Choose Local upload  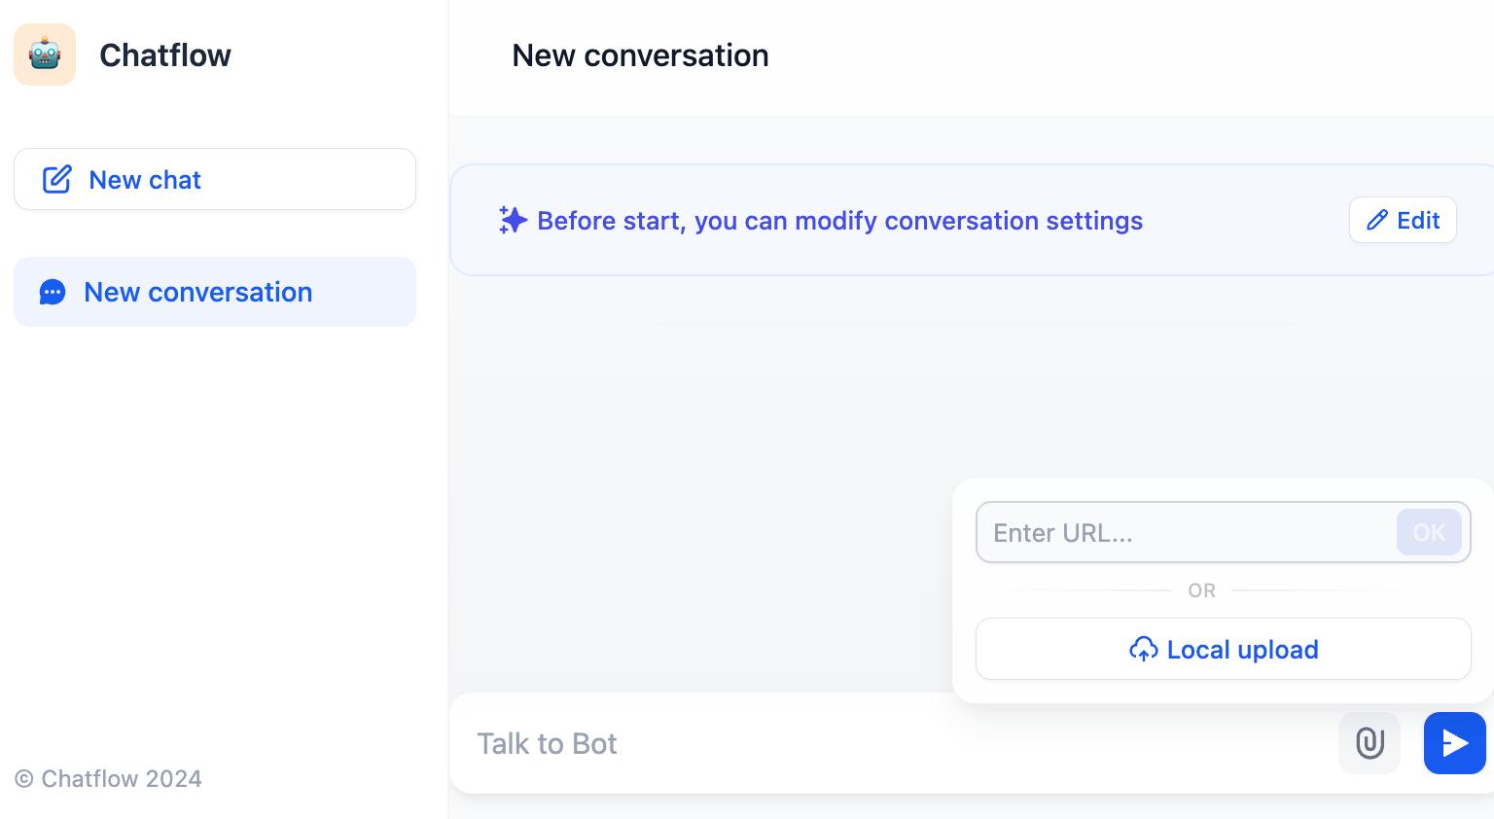point(1223,650)
